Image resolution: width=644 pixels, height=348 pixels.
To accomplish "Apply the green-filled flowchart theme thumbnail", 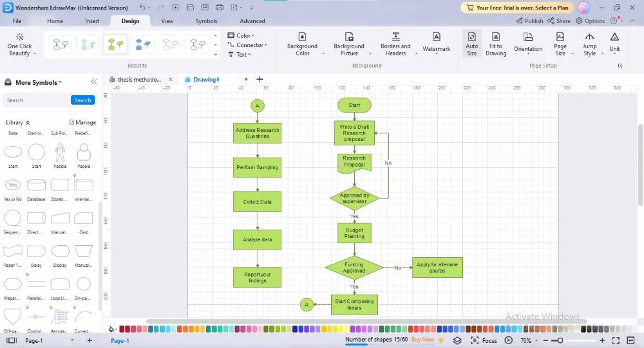I will click(115, 44).
